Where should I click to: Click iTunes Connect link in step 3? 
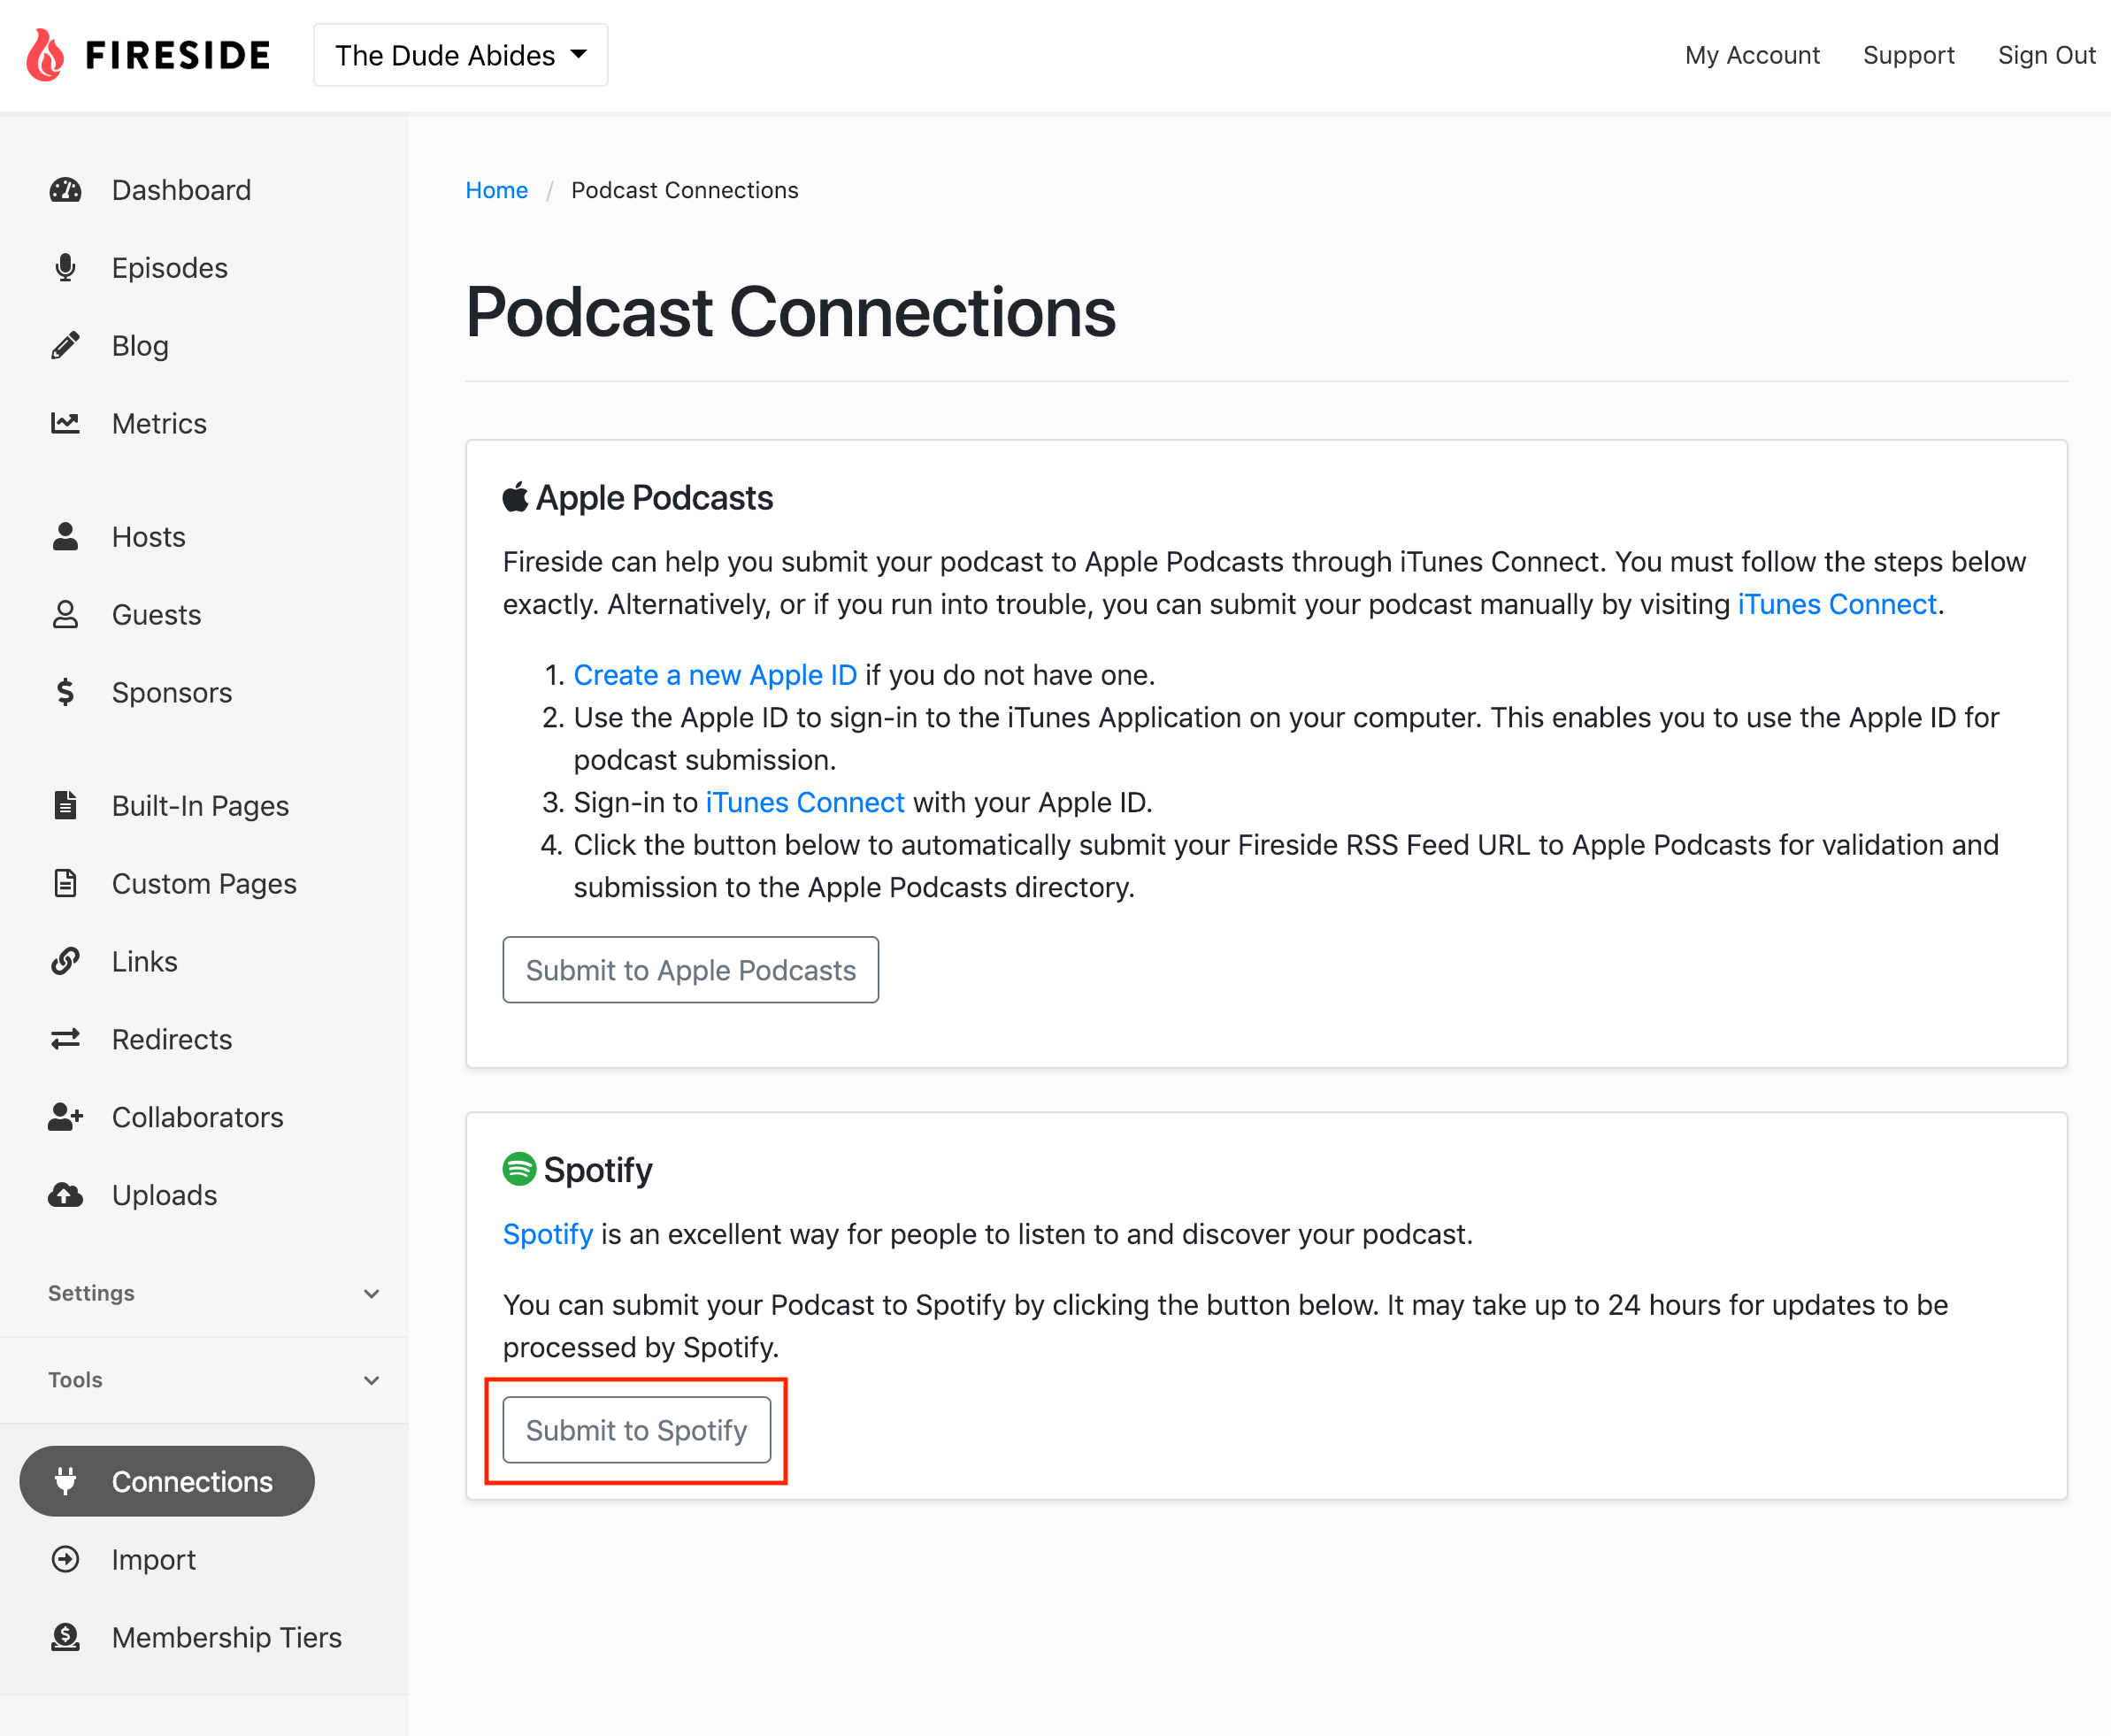805,802
